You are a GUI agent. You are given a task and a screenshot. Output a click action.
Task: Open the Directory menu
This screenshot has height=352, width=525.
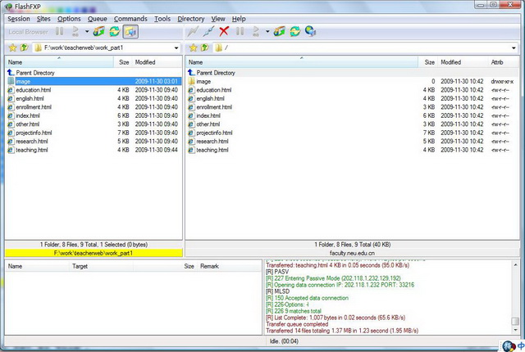[x=191, y=19]
